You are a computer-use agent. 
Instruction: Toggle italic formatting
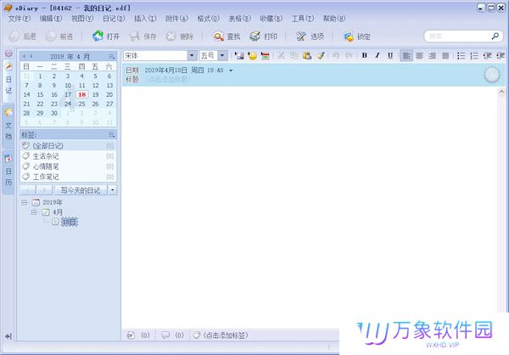click(x=378, y=55)
